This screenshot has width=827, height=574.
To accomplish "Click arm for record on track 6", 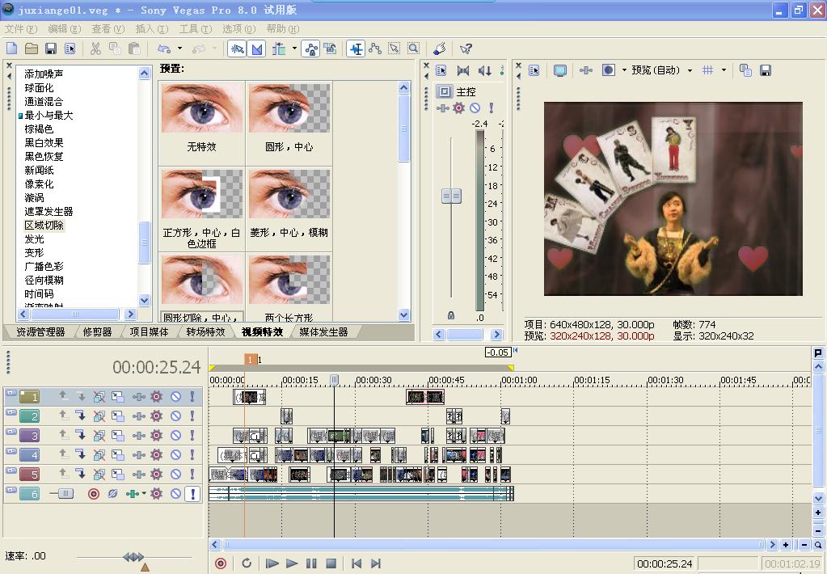I will (x=94, y=494).
